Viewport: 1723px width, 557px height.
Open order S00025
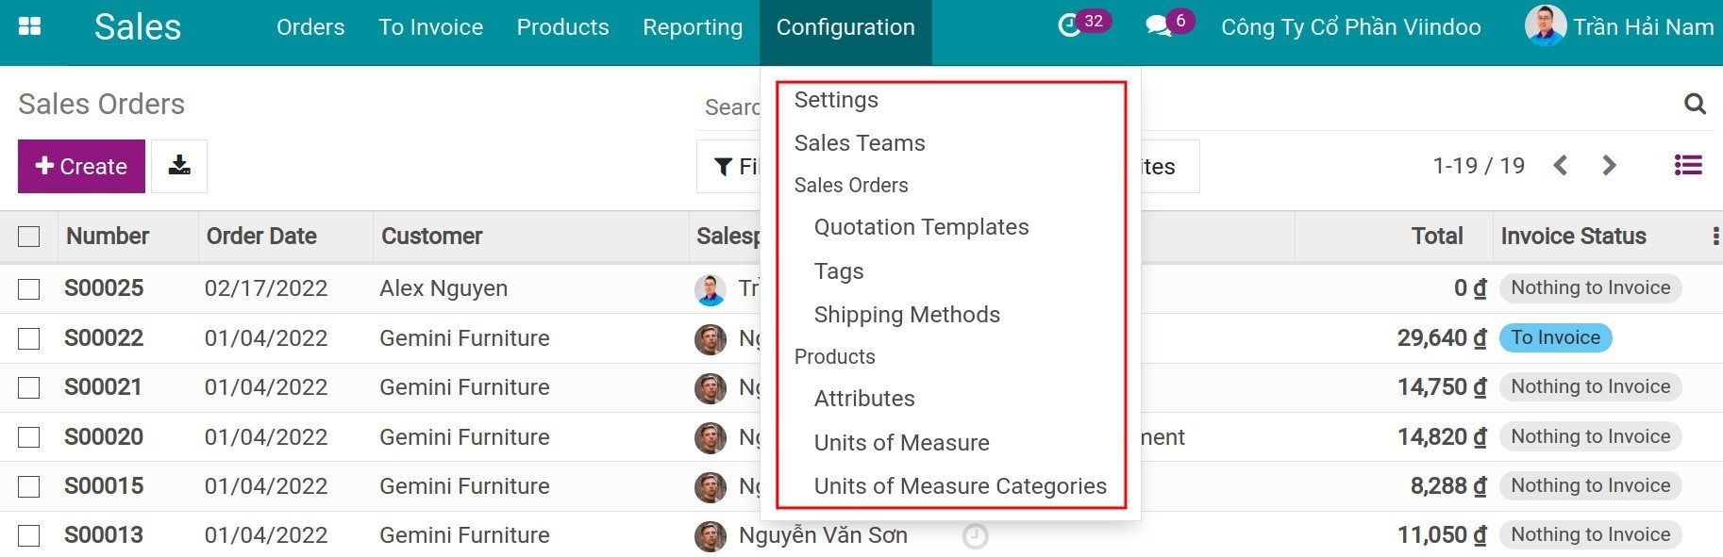pos(103,288)
